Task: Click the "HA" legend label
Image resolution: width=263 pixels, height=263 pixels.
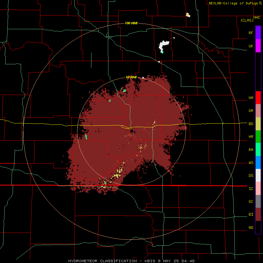Action: [251, 98]
